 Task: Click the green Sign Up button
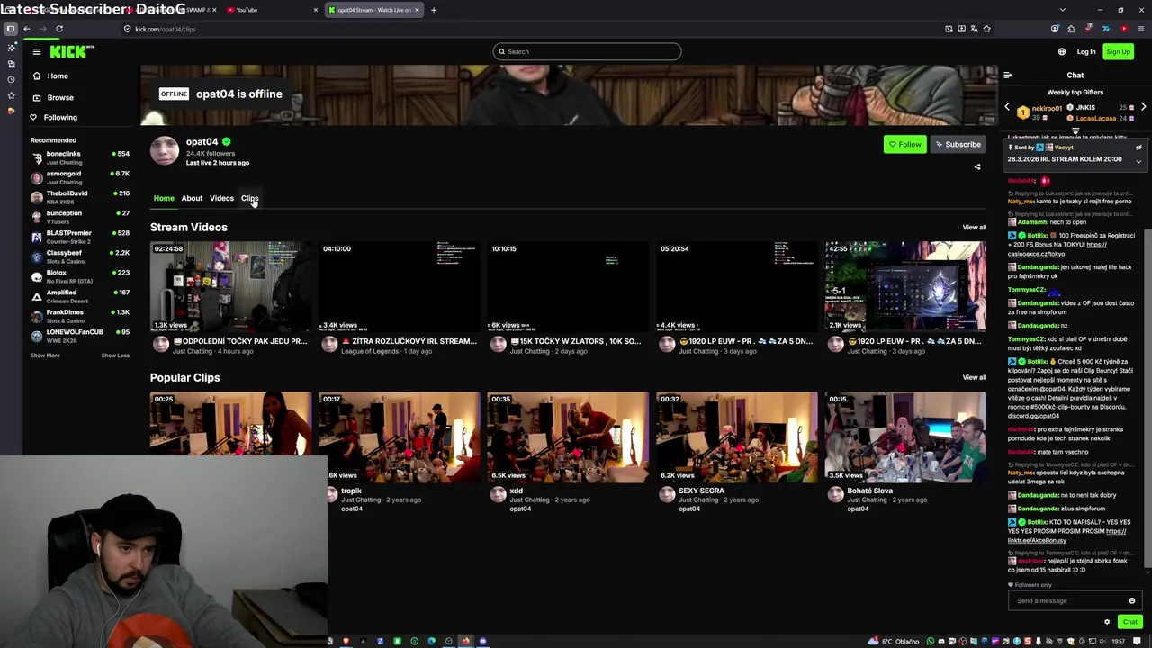tap(1118, 51)
